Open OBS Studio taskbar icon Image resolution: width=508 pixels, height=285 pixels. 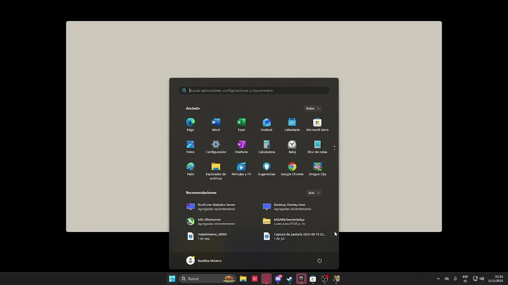click(x=325, y=279)
